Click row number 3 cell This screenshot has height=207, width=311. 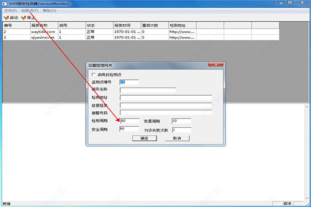(17, 37)
